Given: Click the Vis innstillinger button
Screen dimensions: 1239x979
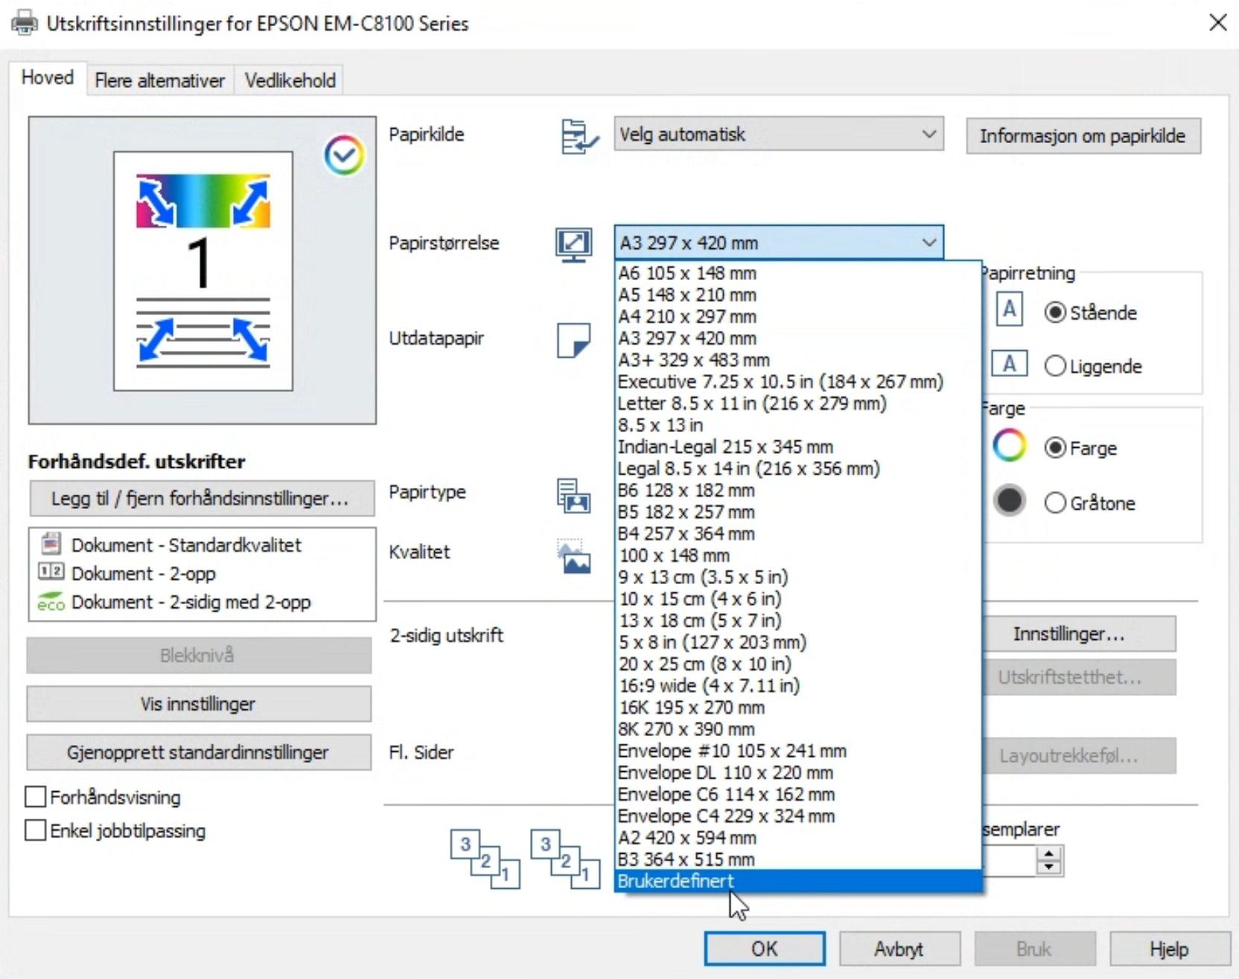Looking at the screenshot, I should point(198,703).
